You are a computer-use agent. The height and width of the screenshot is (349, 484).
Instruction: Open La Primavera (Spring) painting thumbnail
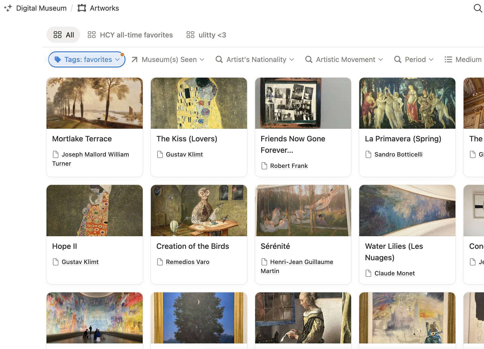(407, 103)
